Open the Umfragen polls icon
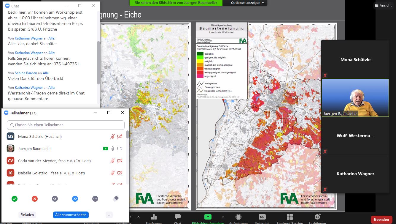Viewport: 396px width, 224px height. tap(154, 217)
